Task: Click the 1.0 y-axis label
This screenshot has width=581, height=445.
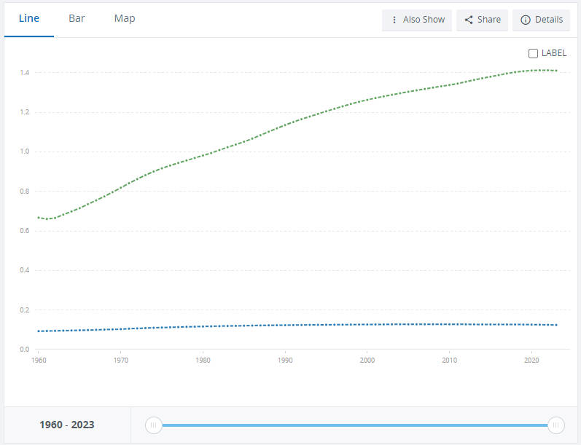Action: (25, 151)
